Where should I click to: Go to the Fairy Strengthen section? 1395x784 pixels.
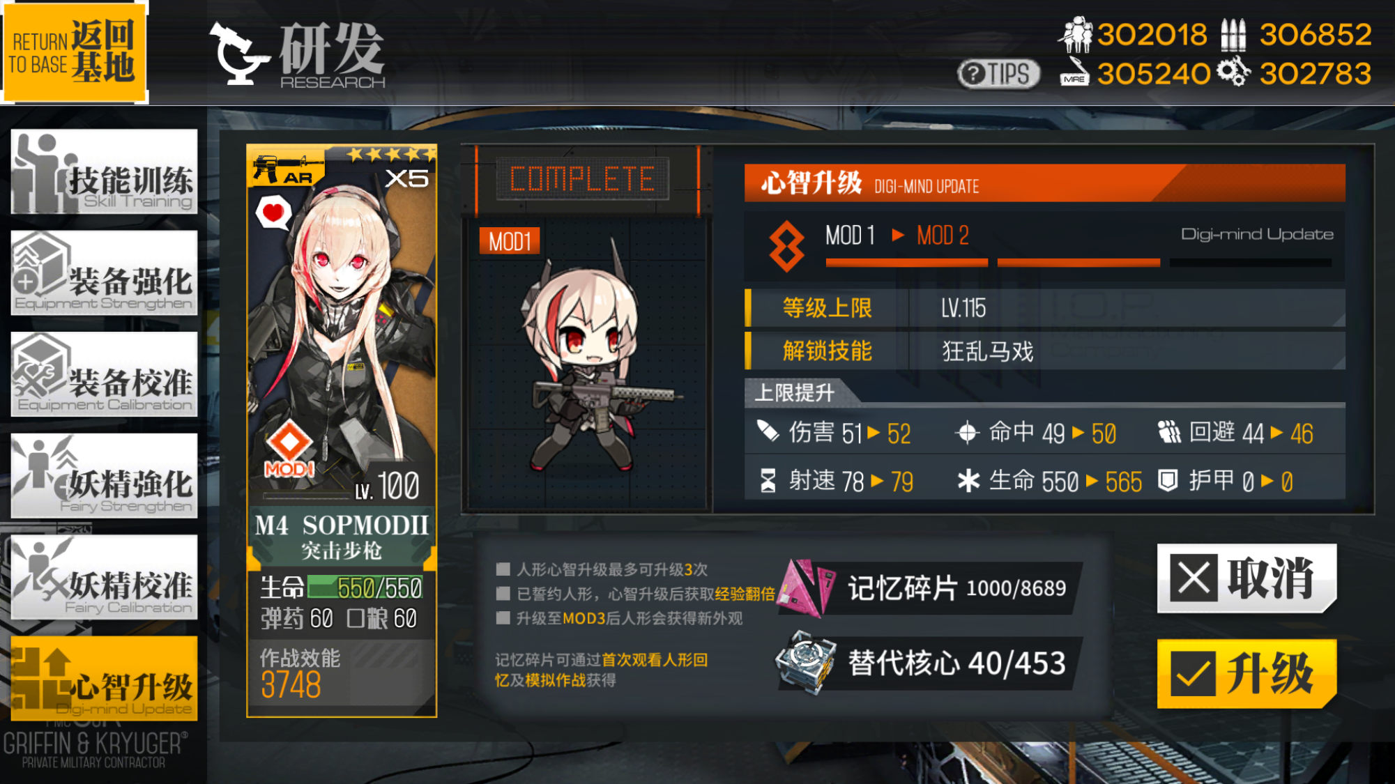pos(104,475)
